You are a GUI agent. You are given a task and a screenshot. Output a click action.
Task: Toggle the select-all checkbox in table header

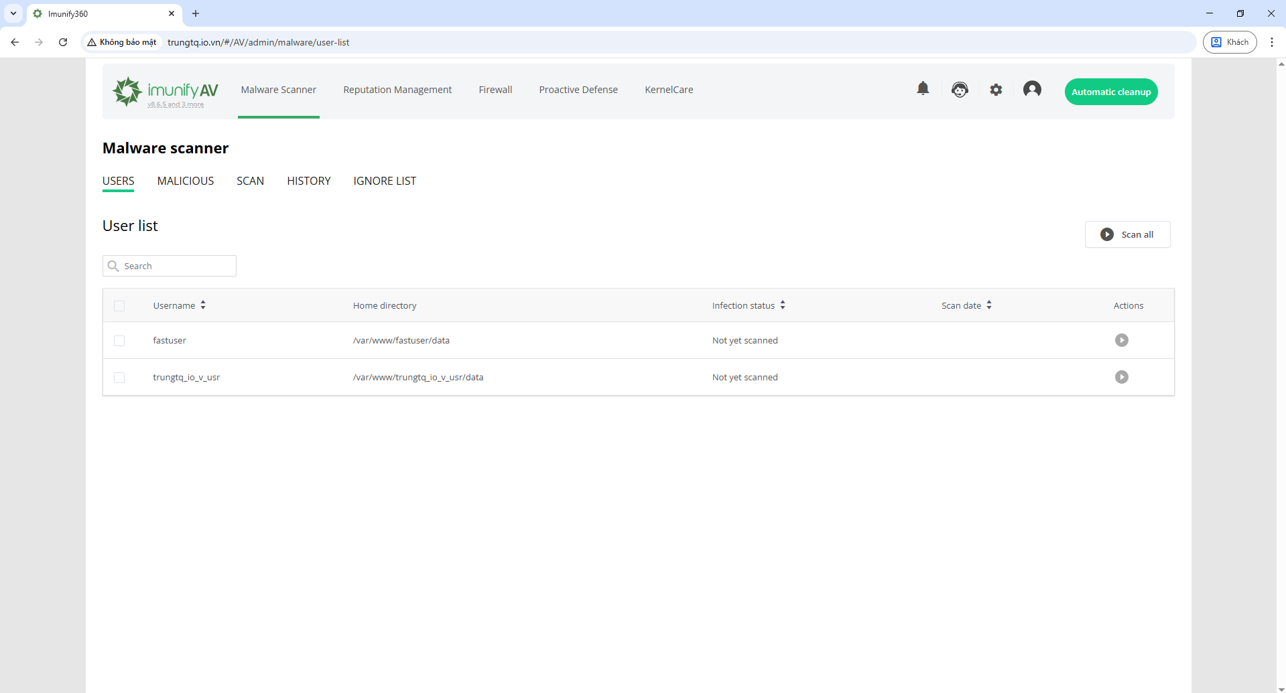119,306
